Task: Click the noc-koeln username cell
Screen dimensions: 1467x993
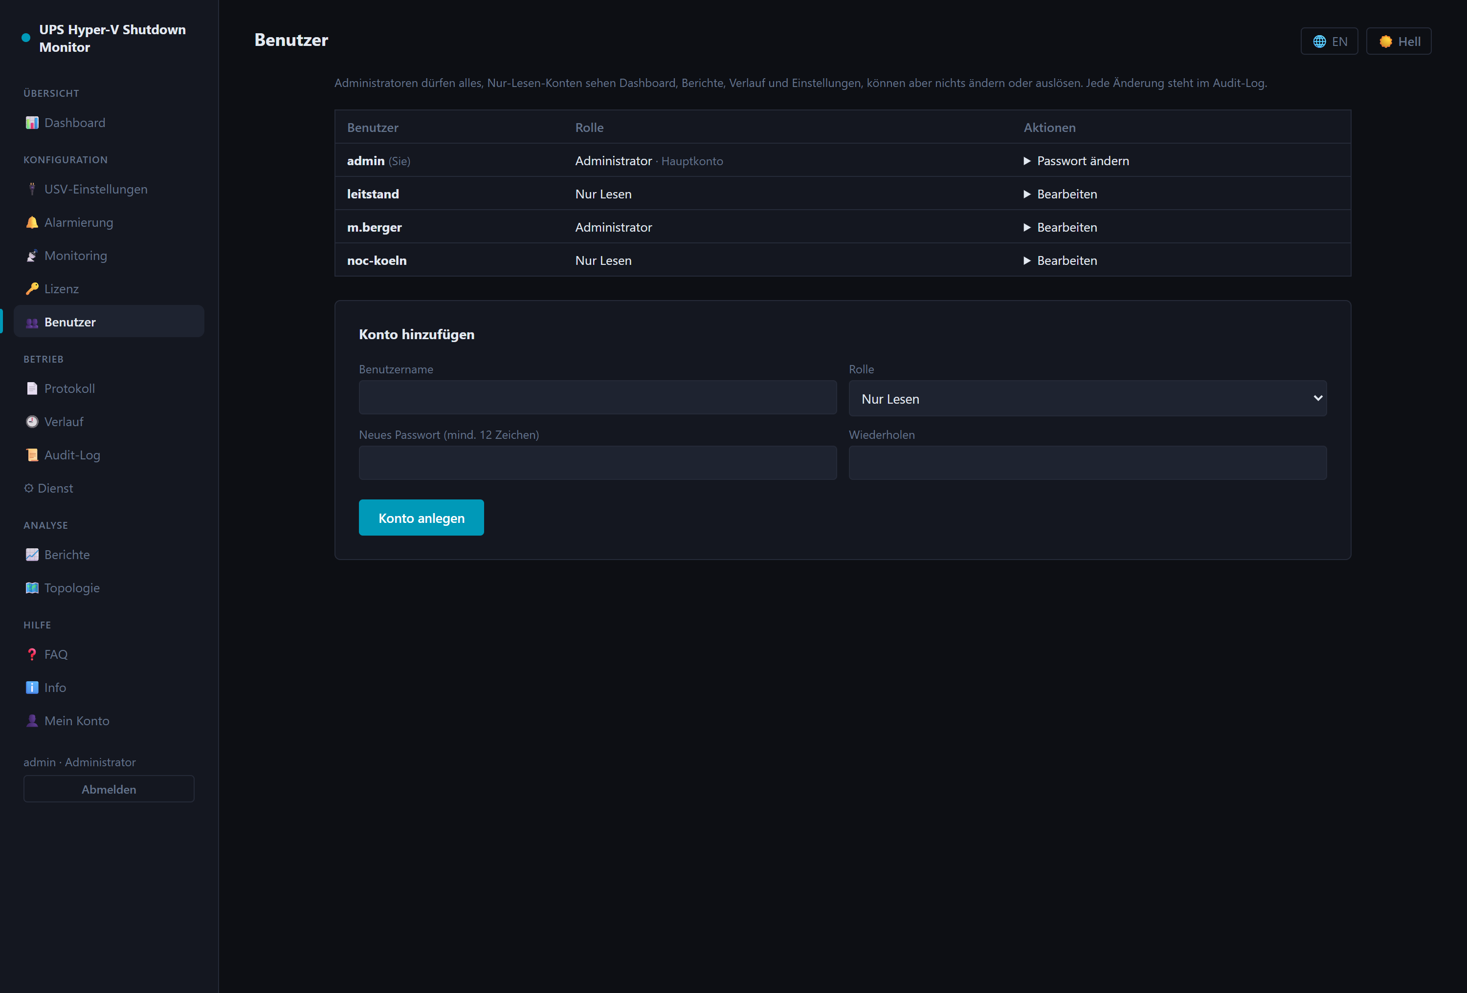Action: pos(377,260)
